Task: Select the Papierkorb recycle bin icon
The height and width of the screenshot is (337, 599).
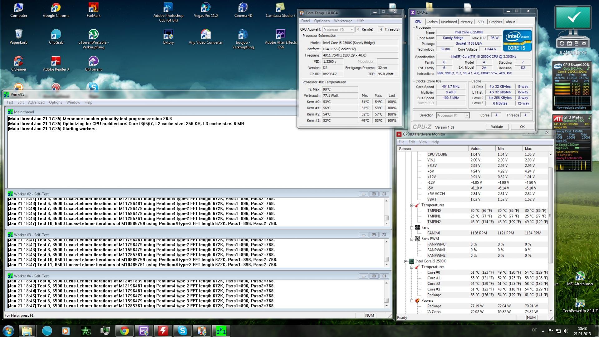Action: point(18,37)
